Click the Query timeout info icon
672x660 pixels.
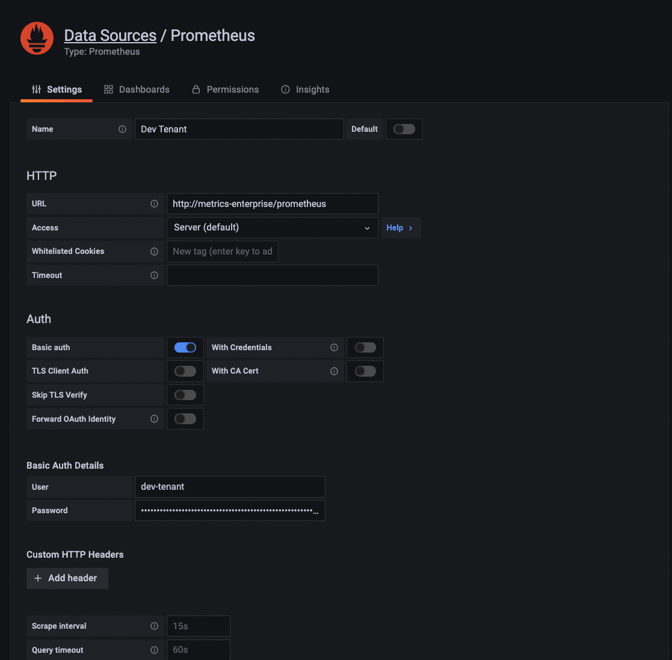pyautogui.click(x=155, y=650)
